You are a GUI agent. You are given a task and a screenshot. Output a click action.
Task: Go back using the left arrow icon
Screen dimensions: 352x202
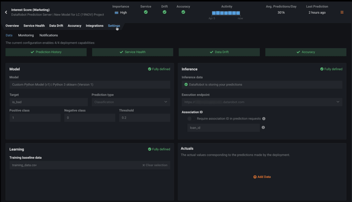tap(6, 12)
